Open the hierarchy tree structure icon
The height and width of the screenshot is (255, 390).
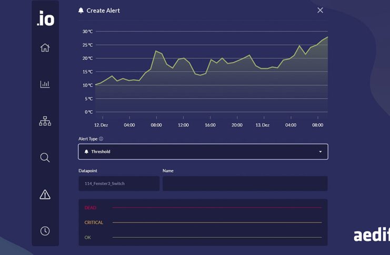[x=45, y=121]
